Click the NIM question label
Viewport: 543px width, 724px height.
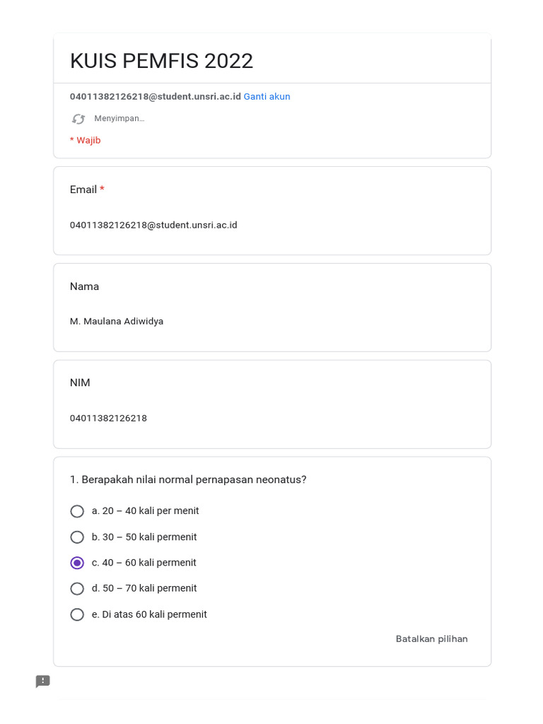pos(80,383)
